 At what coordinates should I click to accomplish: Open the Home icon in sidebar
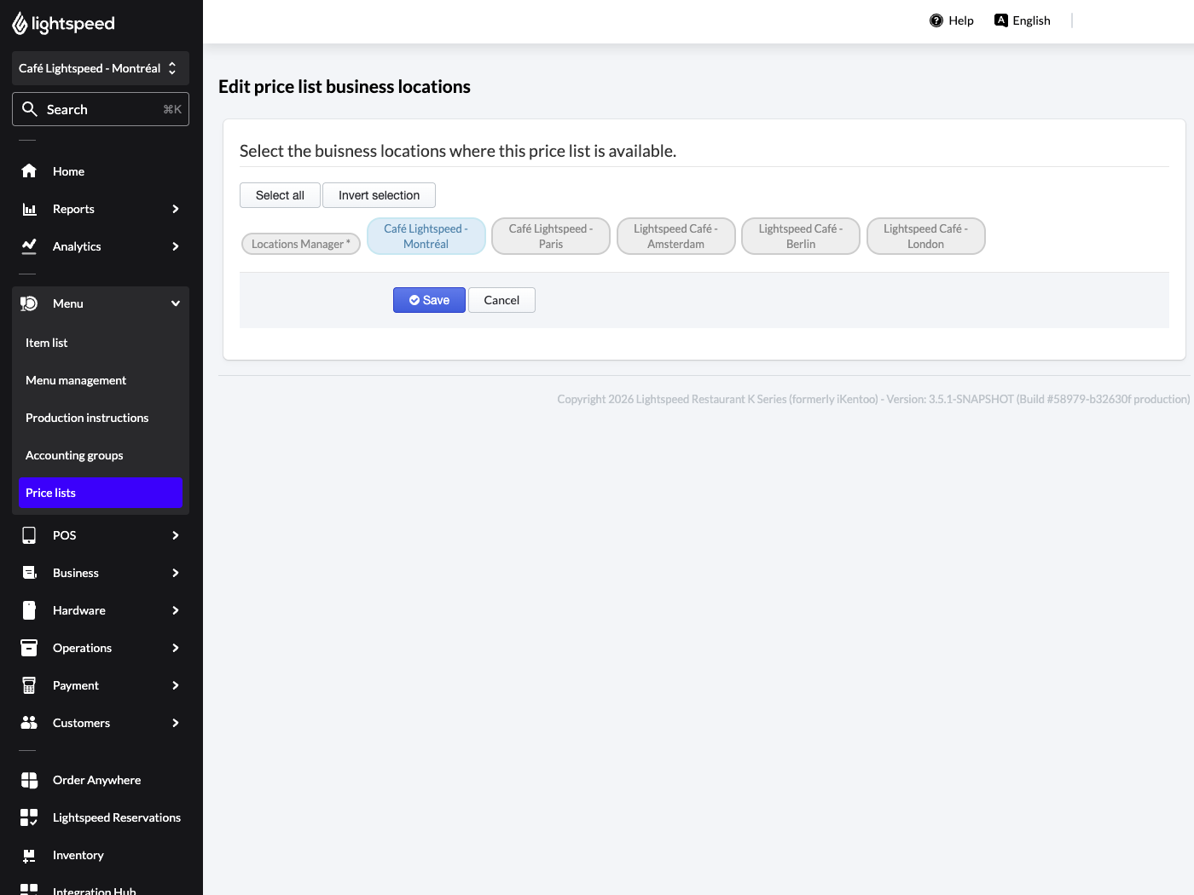coord(29,171)
